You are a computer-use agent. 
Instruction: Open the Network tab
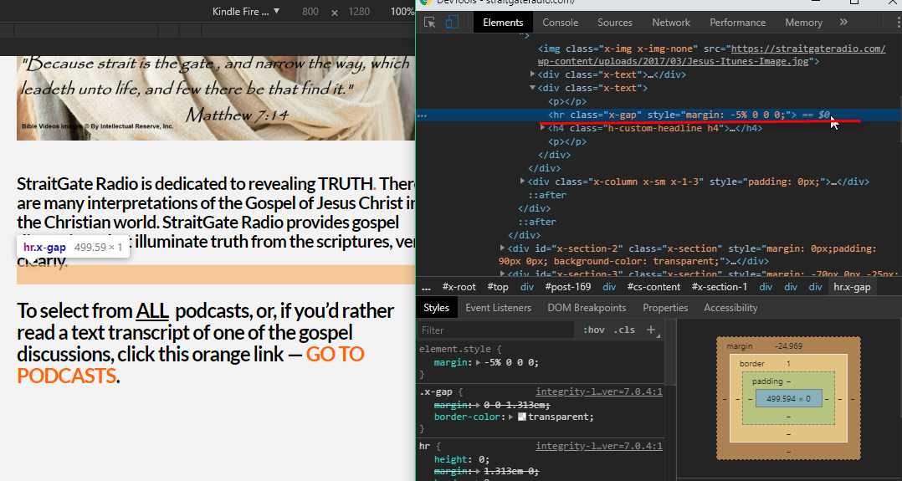(671, 23)
